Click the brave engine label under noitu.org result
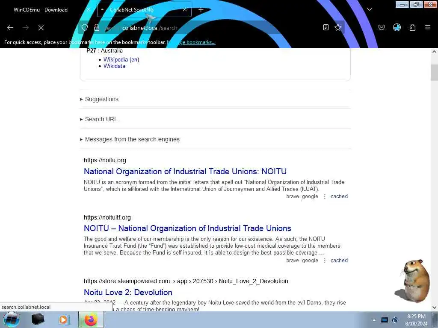The height and width of the screenshot is (328, 438). [293, 196]
